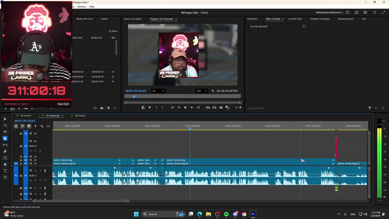Open 01 Horizontal sequence panel menu
This screenshot has height=219, width=389.
62,116
